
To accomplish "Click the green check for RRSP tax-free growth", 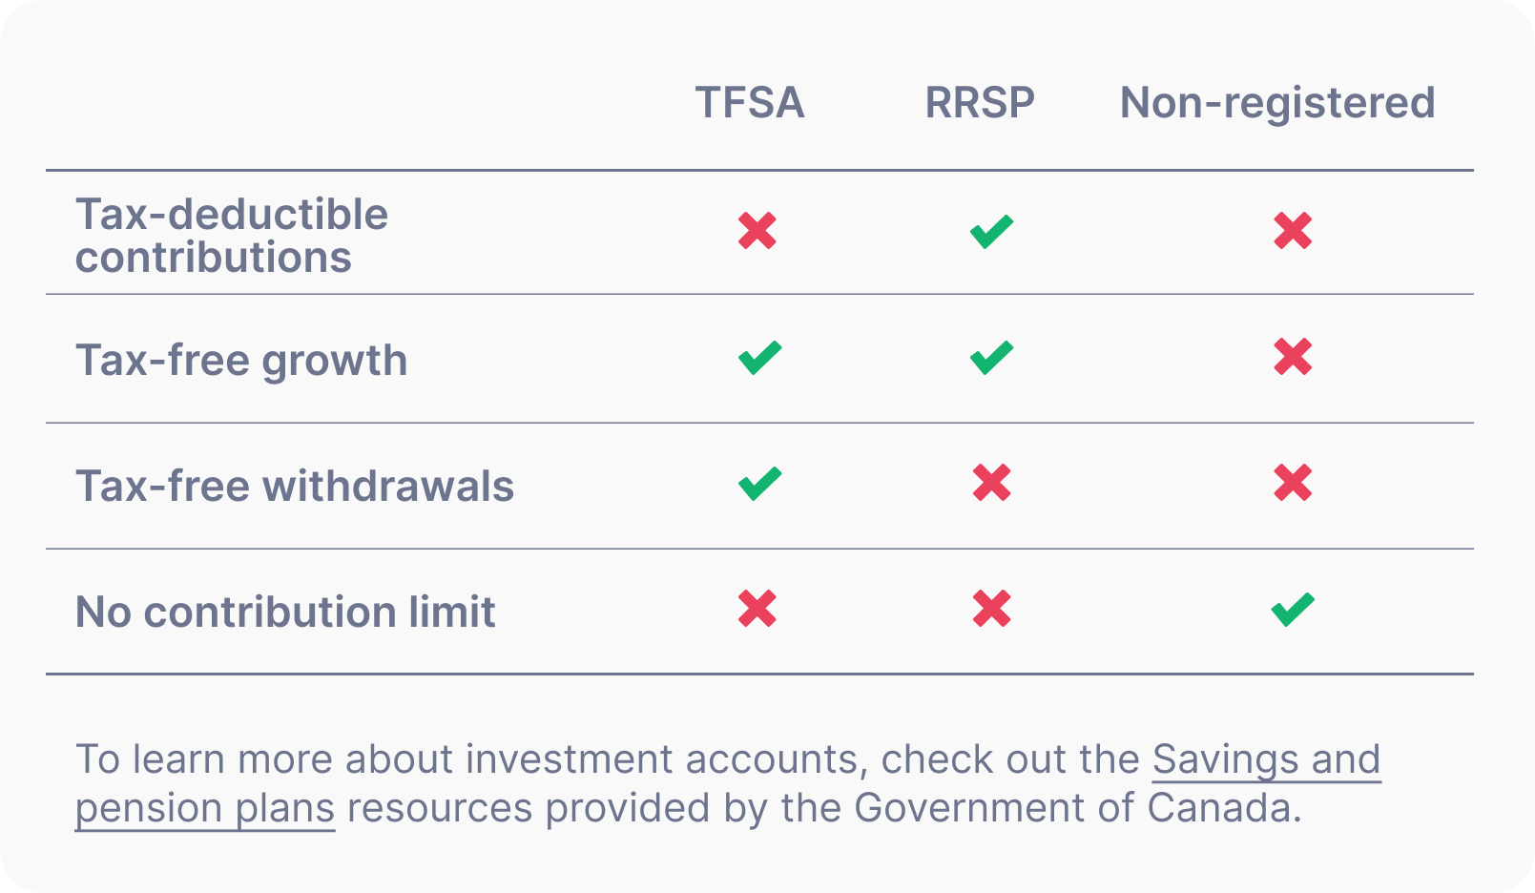I will (x=991, y=358).
